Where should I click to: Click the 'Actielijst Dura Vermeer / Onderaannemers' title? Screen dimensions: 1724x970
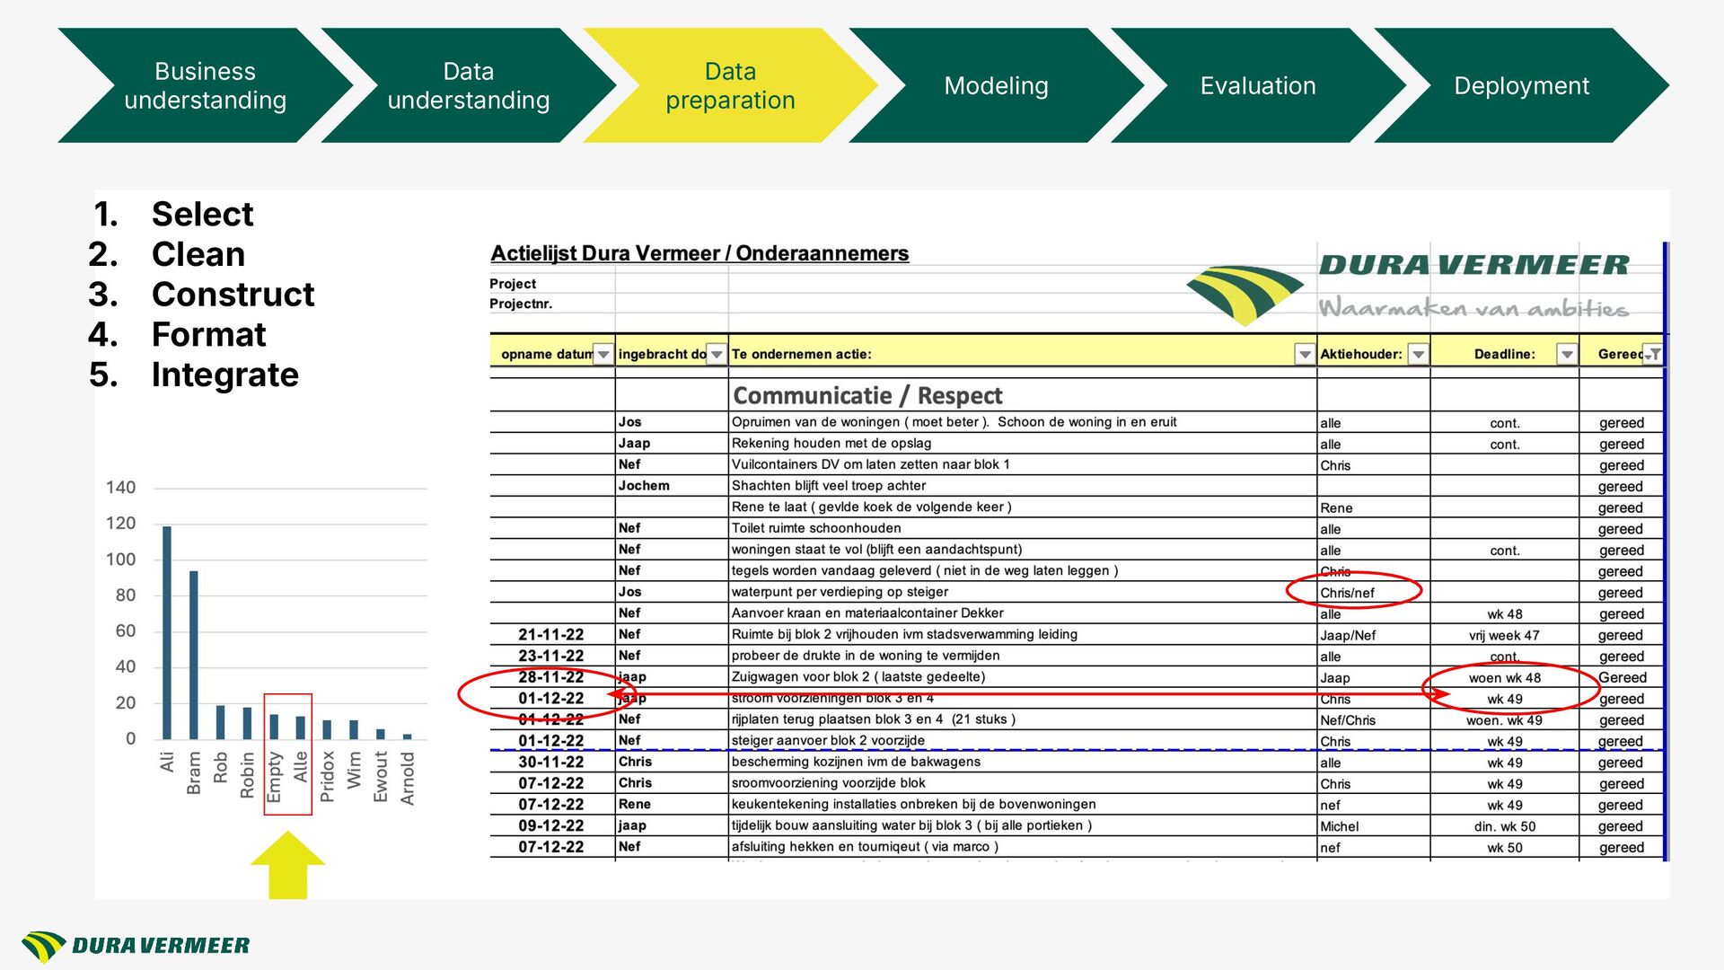[x=699, y=253]
